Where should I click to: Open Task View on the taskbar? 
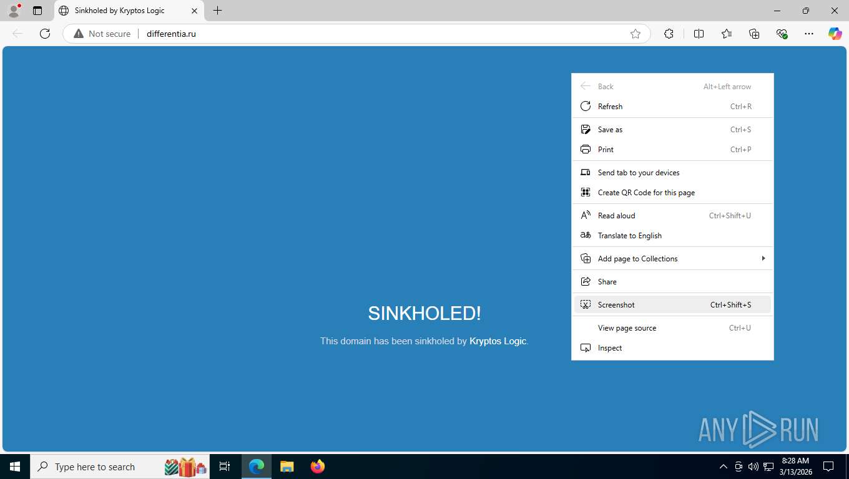point(225,467)
